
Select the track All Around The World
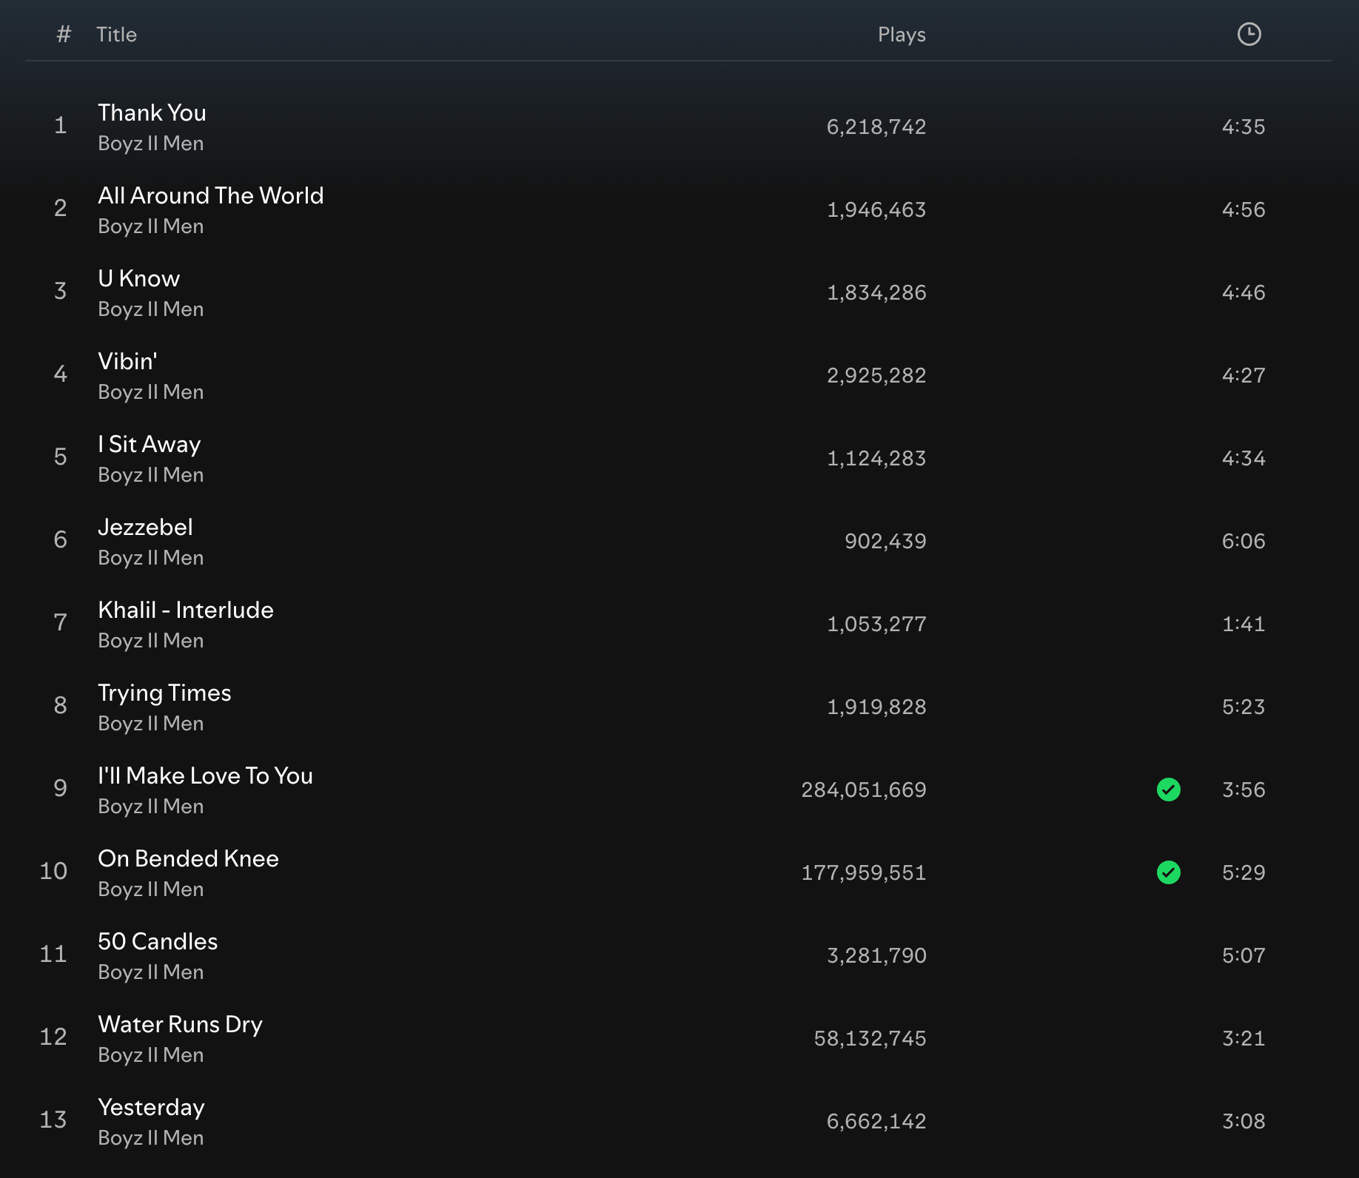(x=211, y=195)
